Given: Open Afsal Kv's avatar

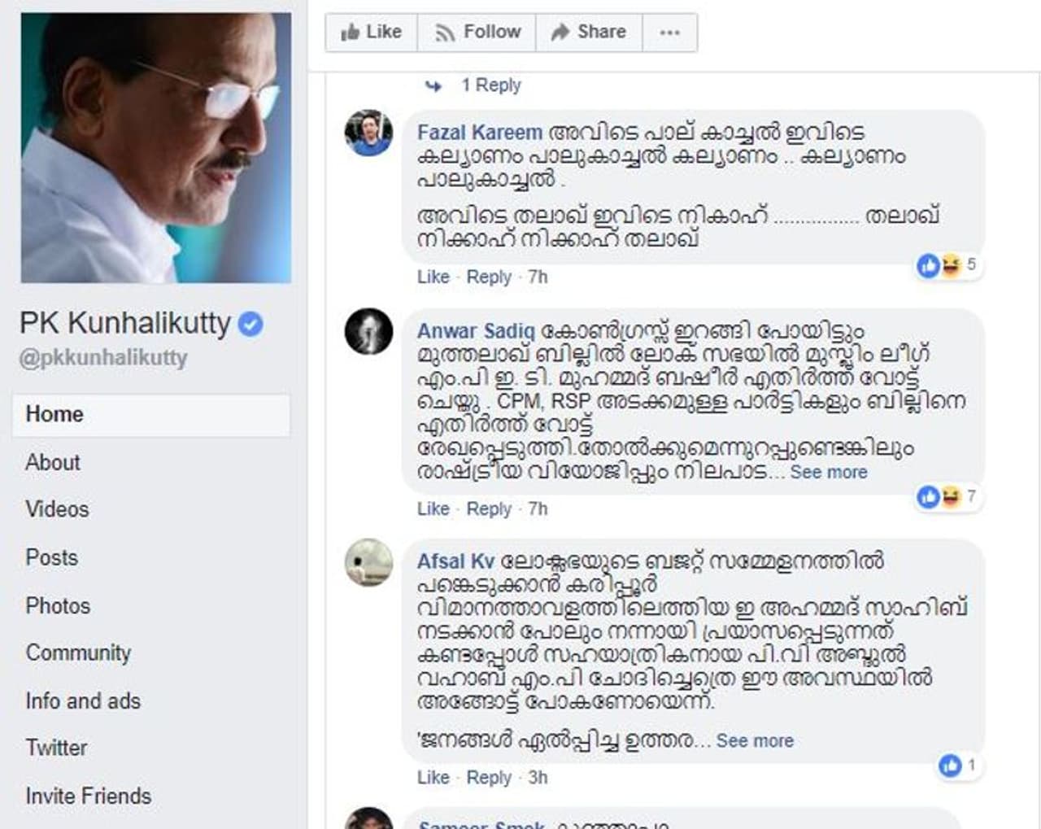Looking at the screenshot, I should click(x=368, y=562).
